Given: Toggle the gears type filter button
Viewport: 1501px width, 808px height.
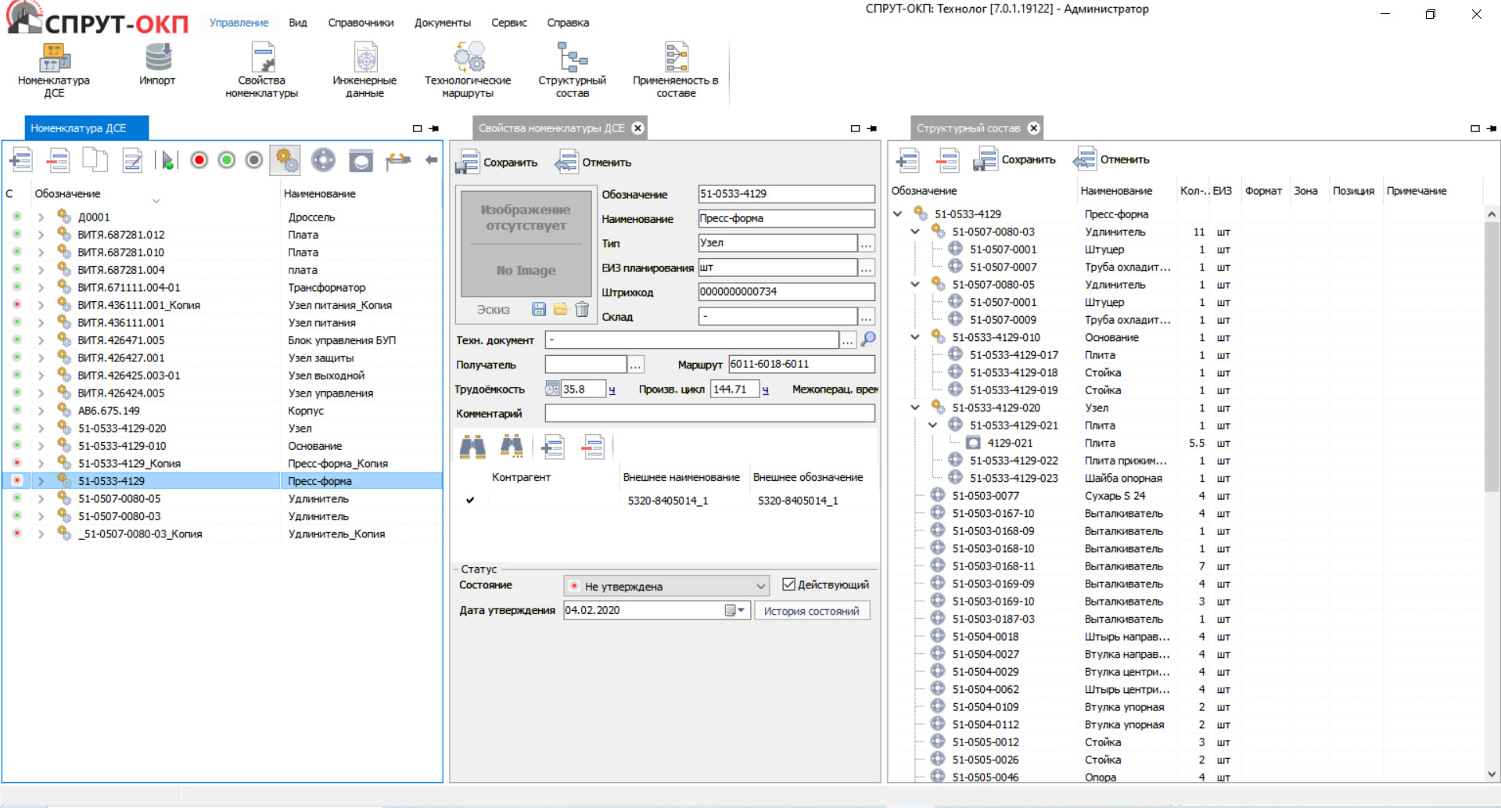Looking at the screenshot, I should tap(285, 160).
